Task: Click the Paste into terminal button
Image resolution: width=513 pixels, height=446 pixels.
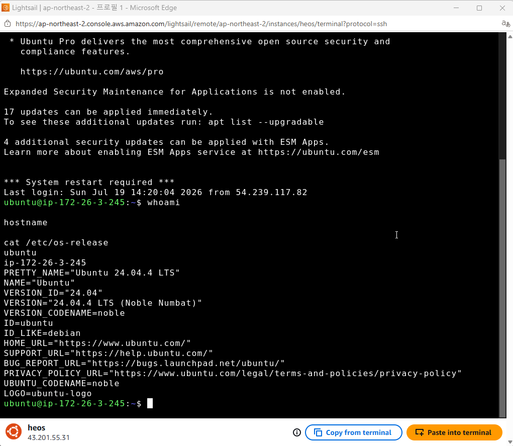Action: pyautogui.click(x=454, y=432)
